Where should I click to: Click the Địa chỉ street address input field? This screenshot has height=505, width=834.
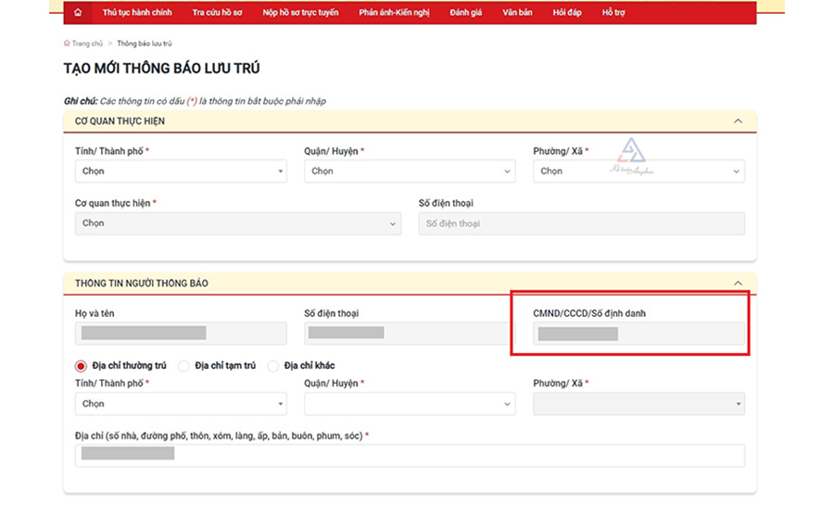pos(409,455)
